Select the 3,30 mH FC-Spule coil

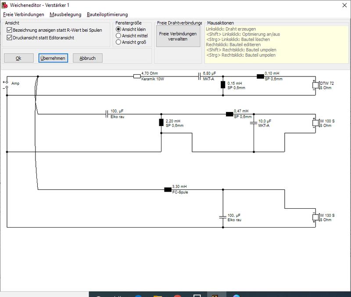[x=168, y=190]
